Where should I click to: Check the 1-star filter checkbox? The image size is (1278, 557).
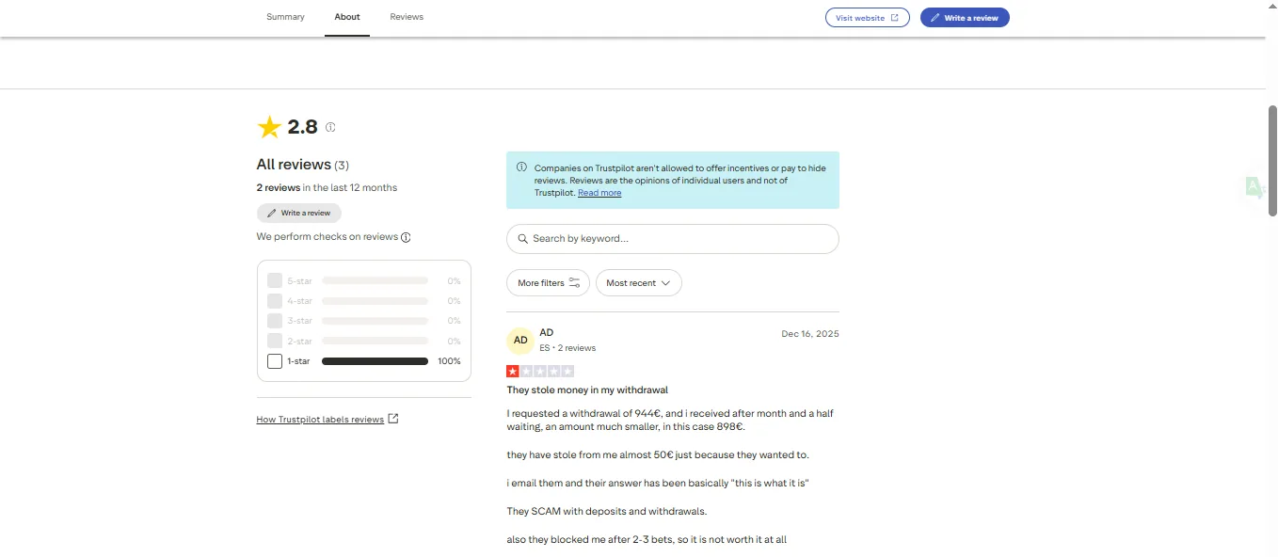coord(275,361)
